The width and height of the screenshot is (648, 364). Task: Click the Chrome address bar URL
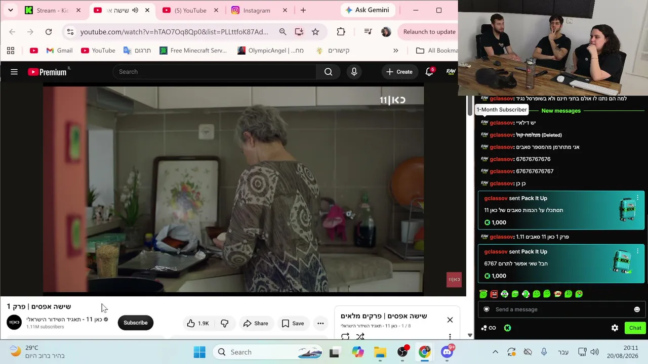point(174,32)
